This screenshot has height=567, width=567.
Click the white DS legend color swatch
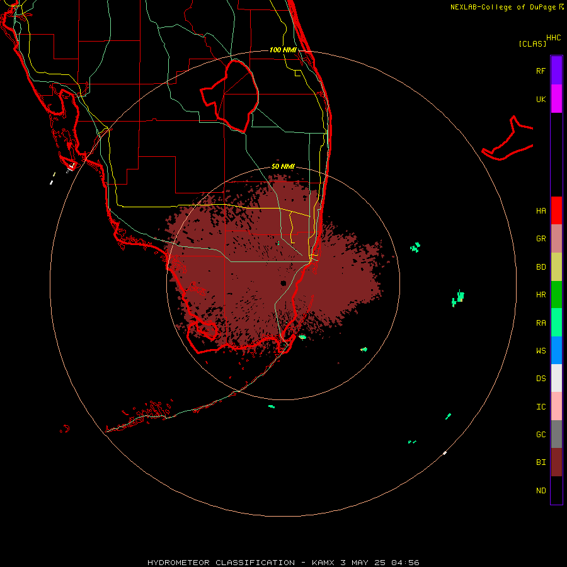coord(556,378)
